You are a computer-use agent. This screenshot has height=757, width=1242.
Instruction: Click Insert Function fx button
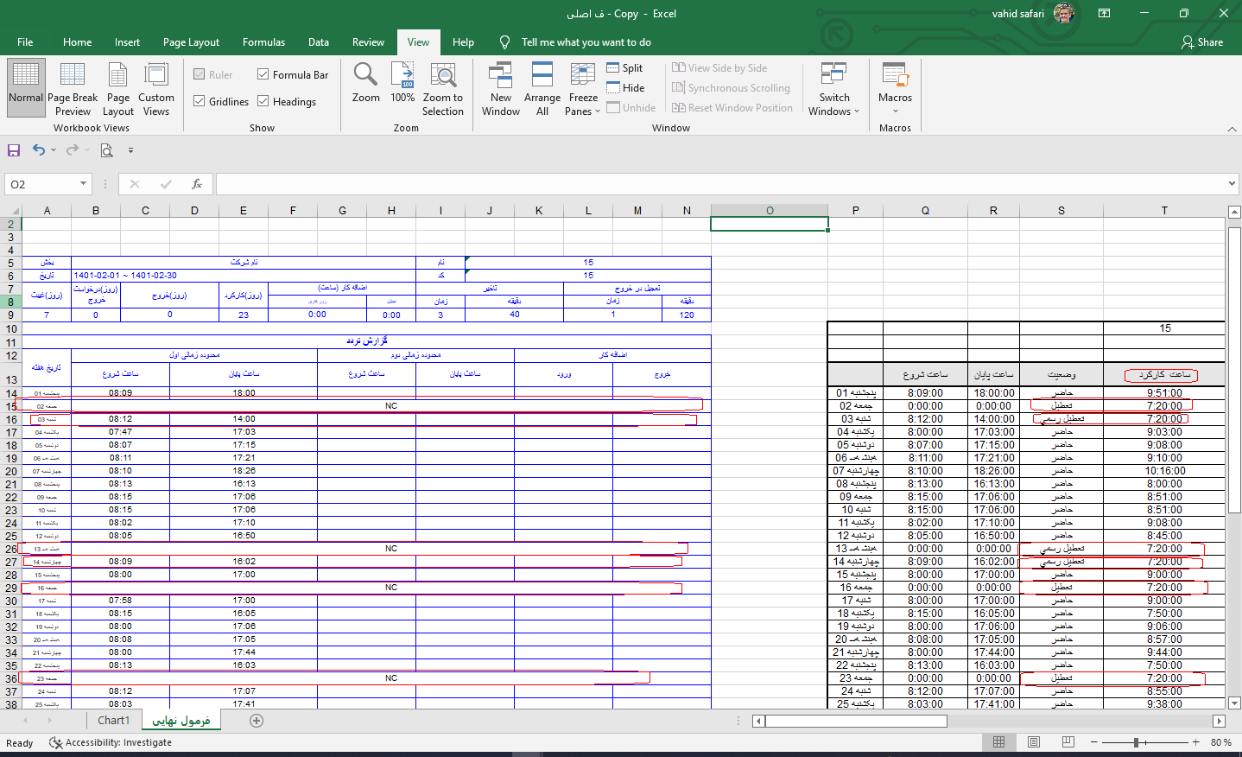(x=197, y=184)
